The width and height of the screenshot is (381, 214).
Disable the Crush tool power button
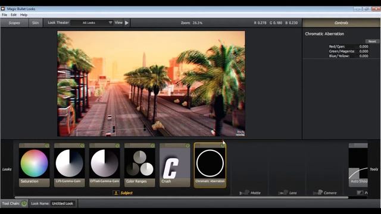188,145
